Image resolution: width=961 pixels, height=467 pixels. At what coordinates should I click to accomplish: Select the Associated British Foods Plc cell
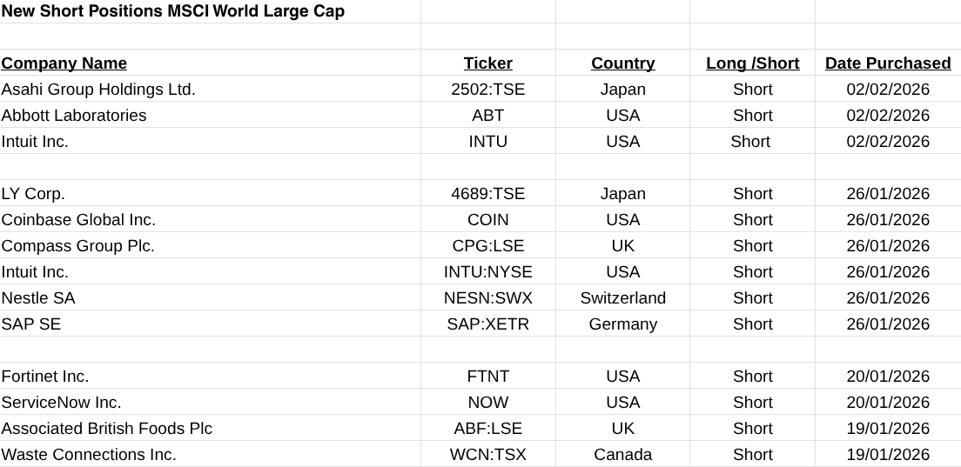(106, 429)
